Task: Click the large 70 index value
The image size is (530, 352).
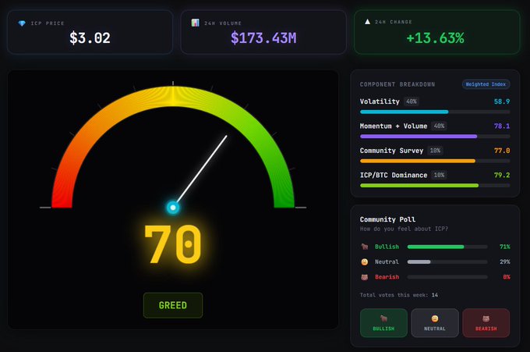Action: [173, 244]
